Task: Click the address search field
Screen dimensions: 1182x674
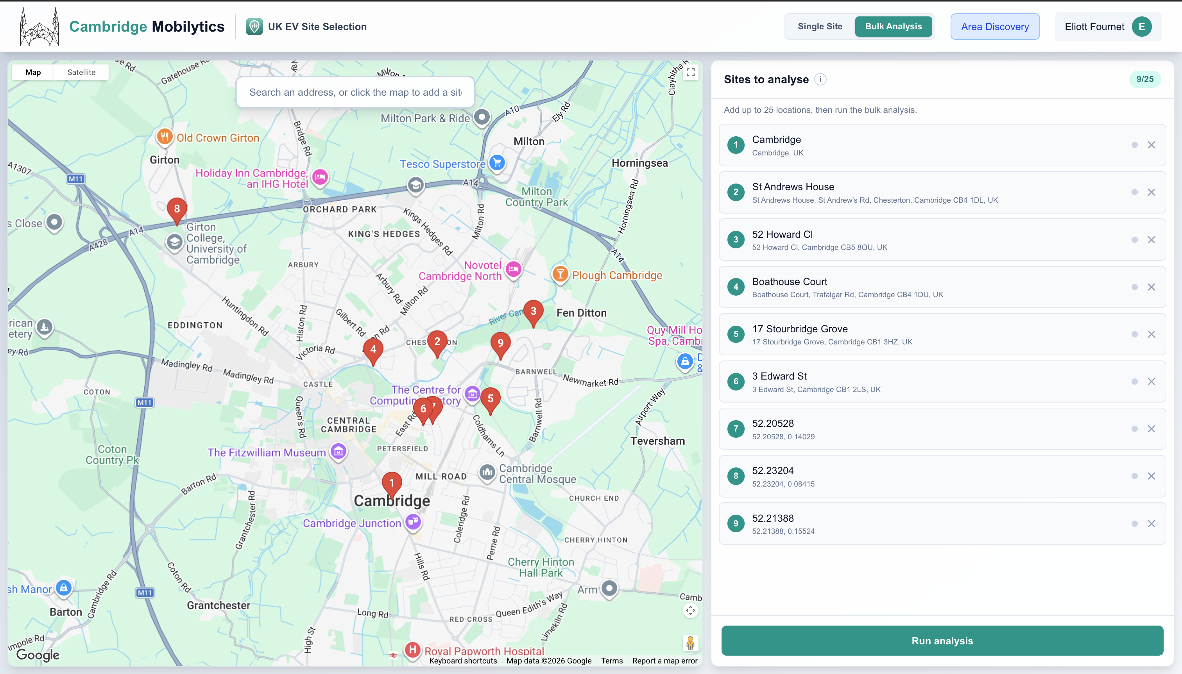Action: pos(355,92)
